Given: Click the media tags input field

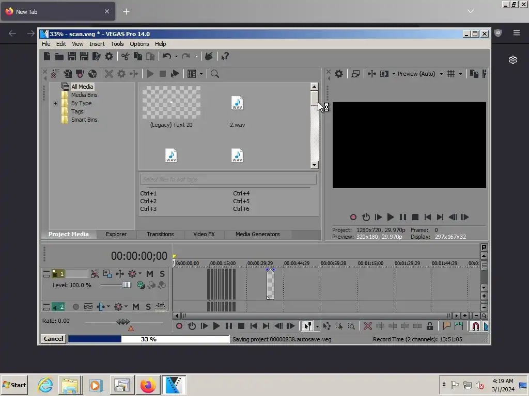Looking at the screenshot, I should click(228, 179).
